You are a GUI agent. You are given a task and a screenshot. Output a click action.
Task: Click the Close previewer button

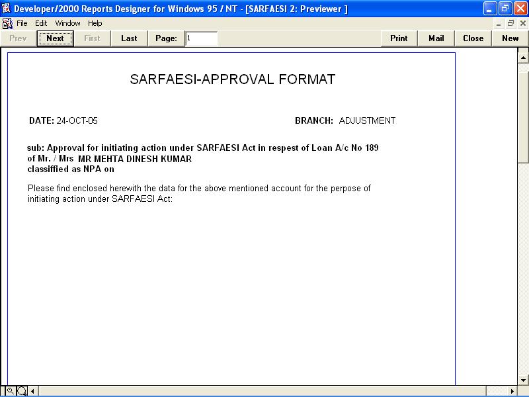pos(473,38)
